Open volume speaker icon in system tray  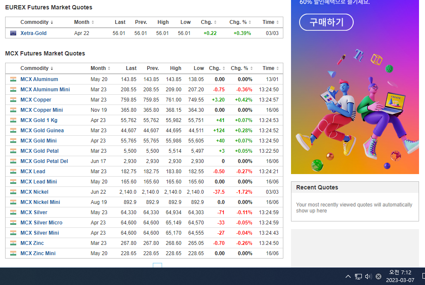[368, 276]
